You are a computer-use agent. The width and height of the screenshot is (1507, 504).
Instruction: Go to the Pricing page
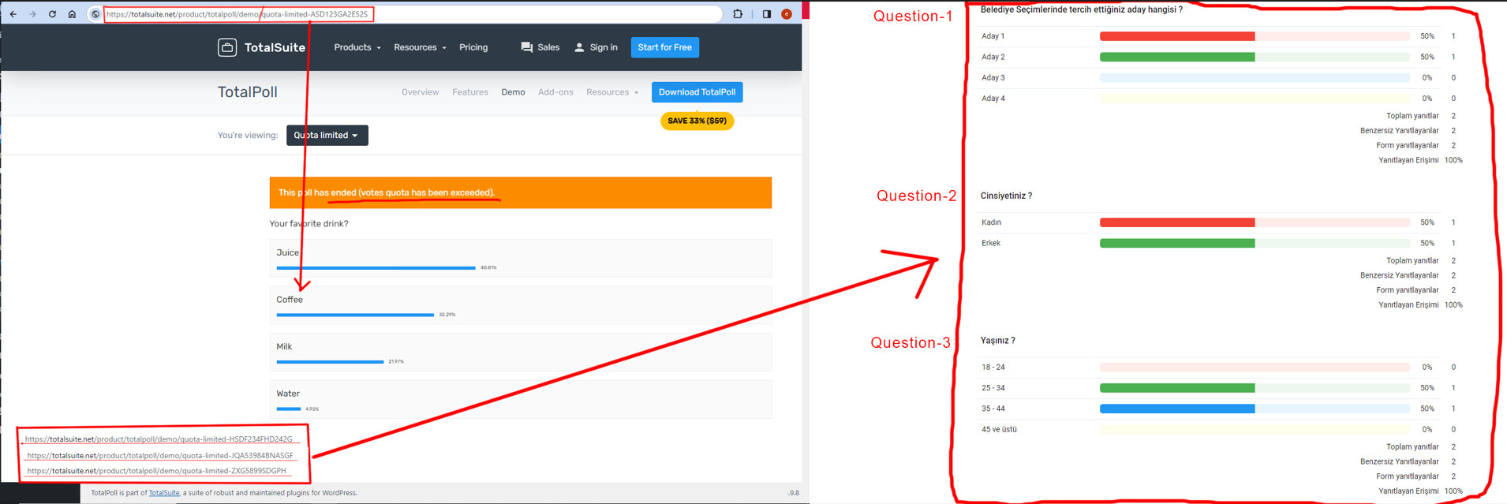point(473,47)
